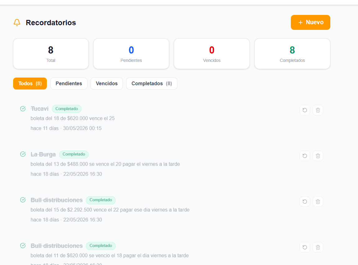The image size is (358, 265).
Task: Click the description mentioning $488.000
Action: click(105, 164)
